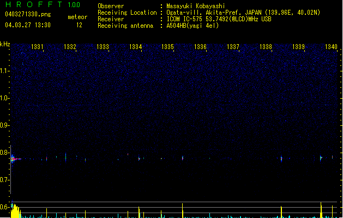The width and height of the screenshot is (343, 218).
Task: Click the 1.0 kHz frequency tick label
Action: [4, 98]
